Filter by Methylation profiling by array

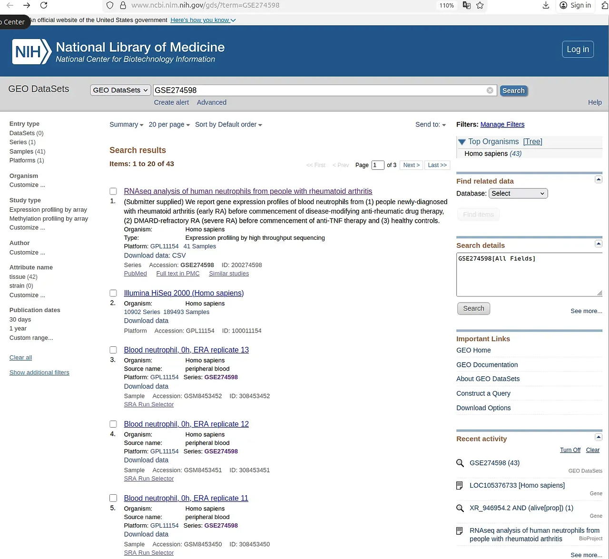pos(49,219)
